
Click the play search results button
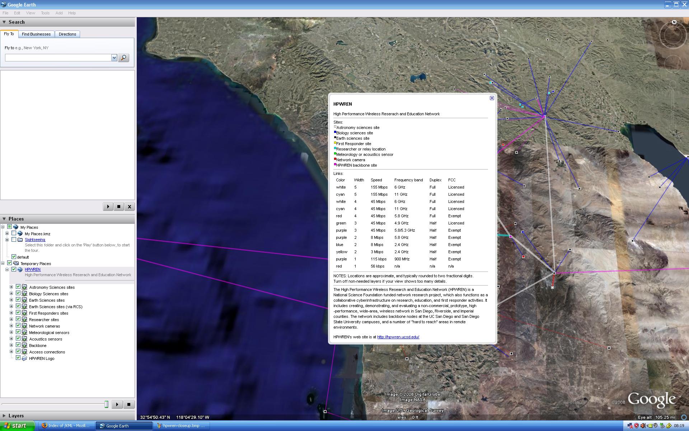click(108, 207)
